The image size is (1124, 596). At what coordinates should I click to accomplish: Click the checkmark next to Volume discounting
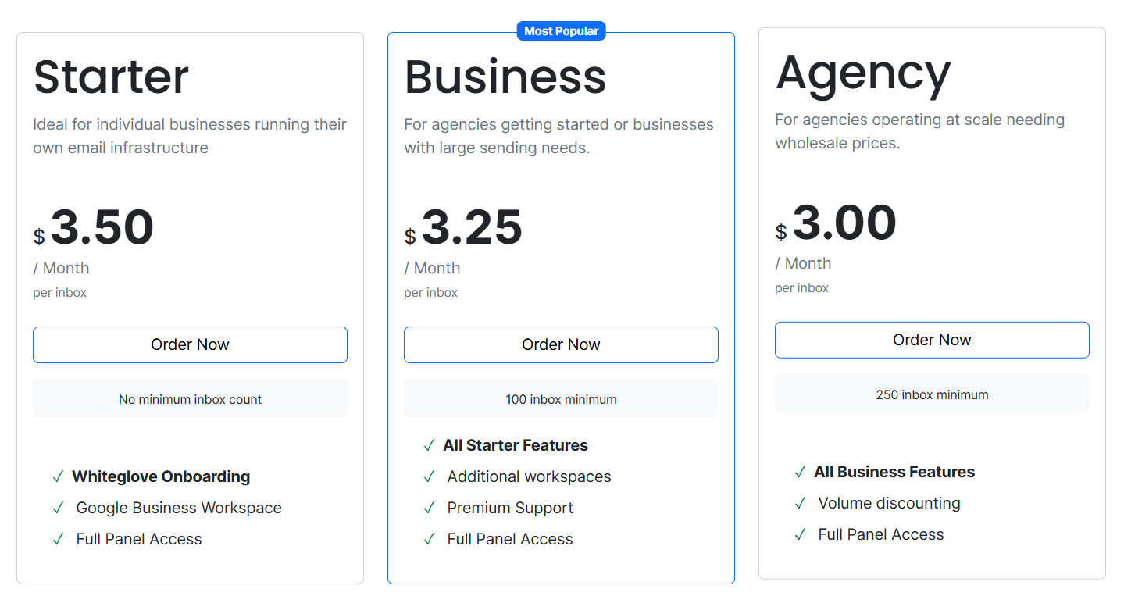[800, 503]
